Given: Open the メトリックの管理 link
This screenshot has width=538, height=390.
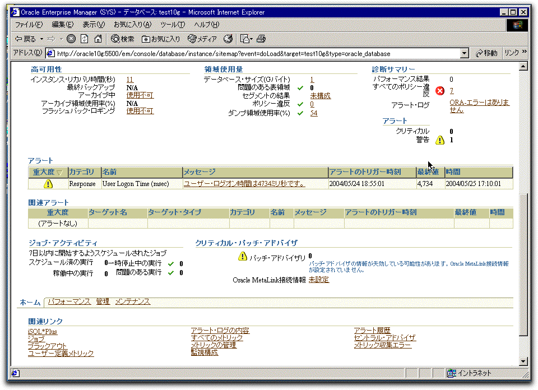Looking at the screenshot, I should click(x=214, y=345).
